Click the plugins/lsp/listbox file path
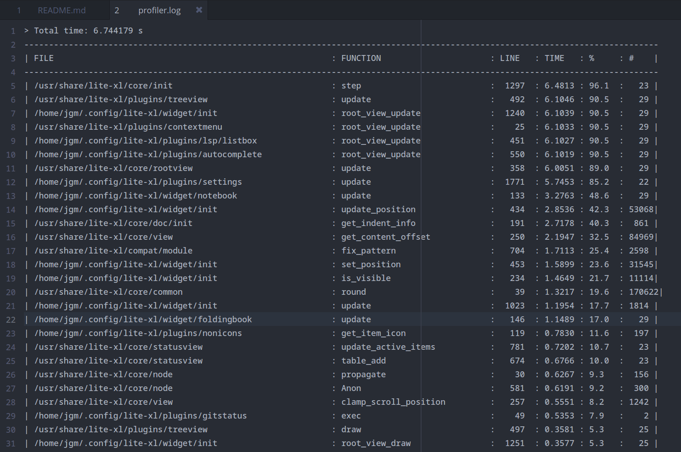The width and height of the screenshot is (681, 452). tap(146, 141)
